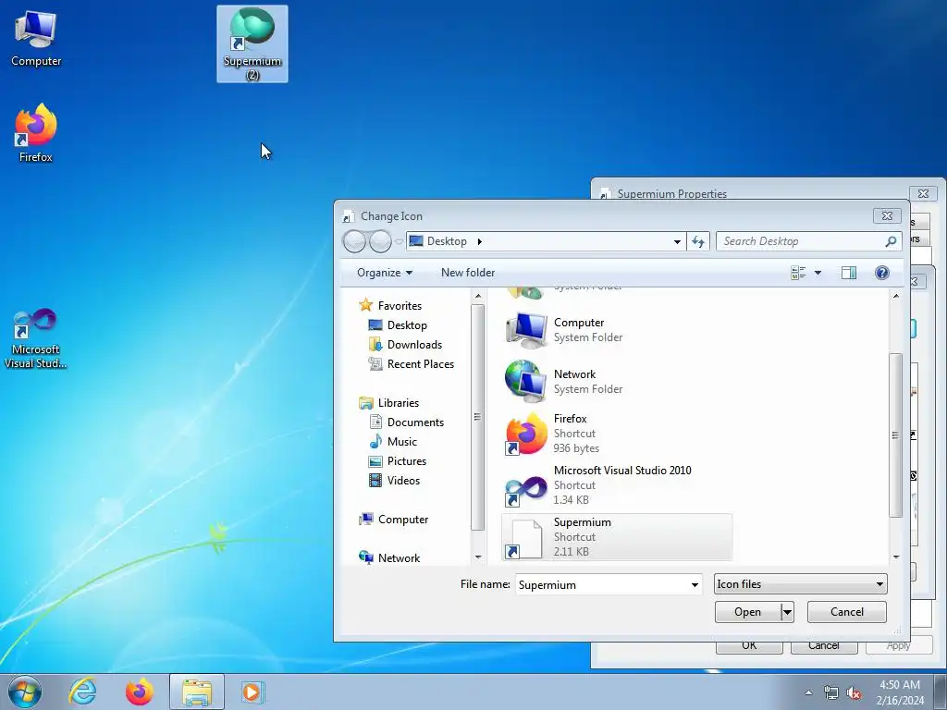Image resolution: width=947 pixels, height=710 pixels.
Task: Open Recent Places under Favorites
Action: [x=412, y=363]
